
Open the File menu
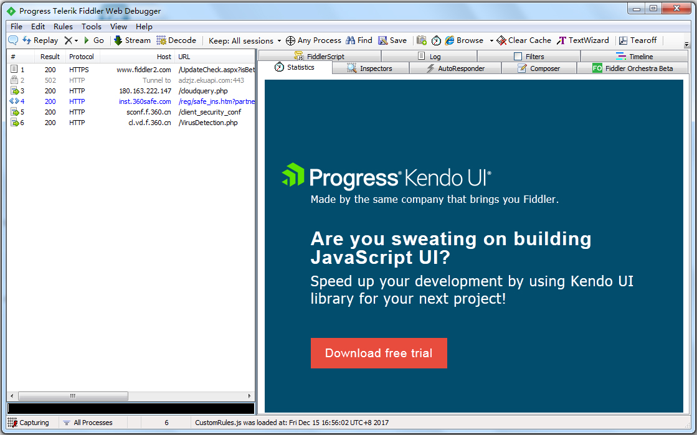point(16,27)
